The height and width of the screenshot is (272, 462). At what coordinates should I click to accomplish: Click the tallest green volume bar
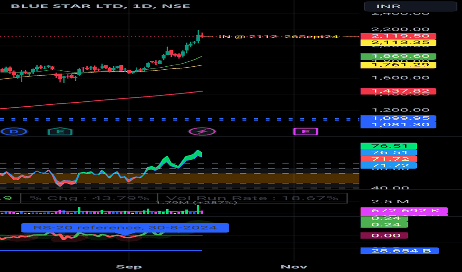click(x=198, y=209)
